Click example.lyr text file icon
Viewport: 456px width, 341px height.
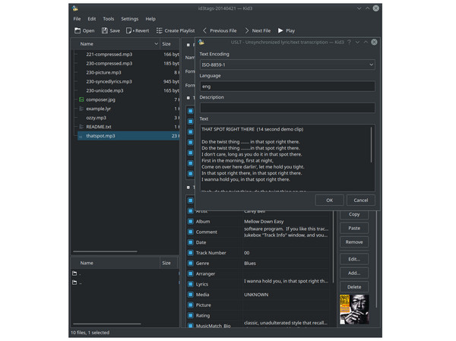pyautogui.click(x=81, y=109)
